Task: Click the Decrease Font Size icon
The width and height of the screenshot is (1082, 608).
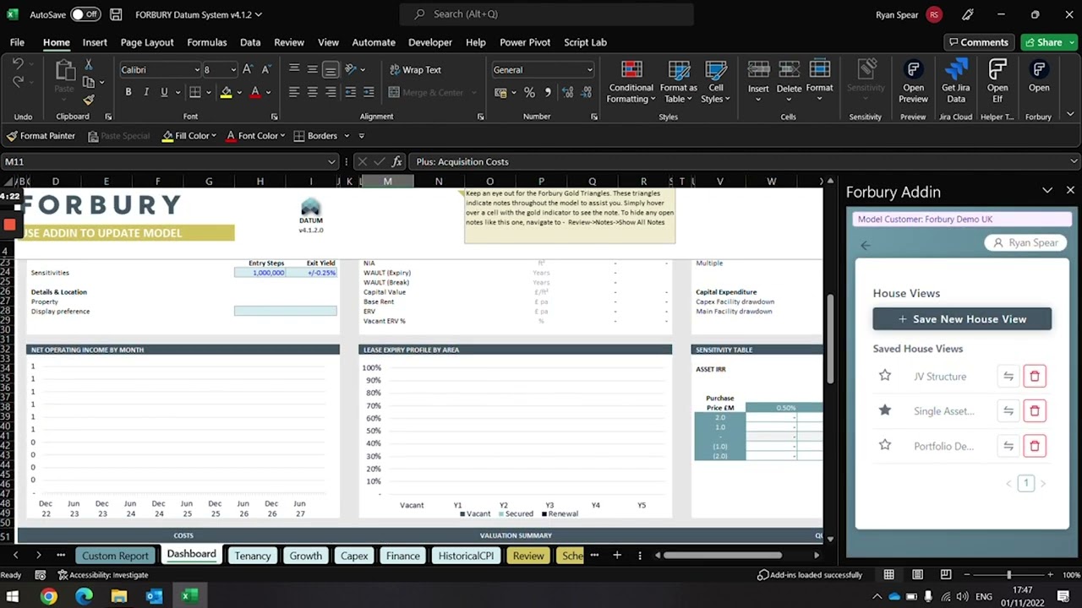Action: [x=266, y=70]
